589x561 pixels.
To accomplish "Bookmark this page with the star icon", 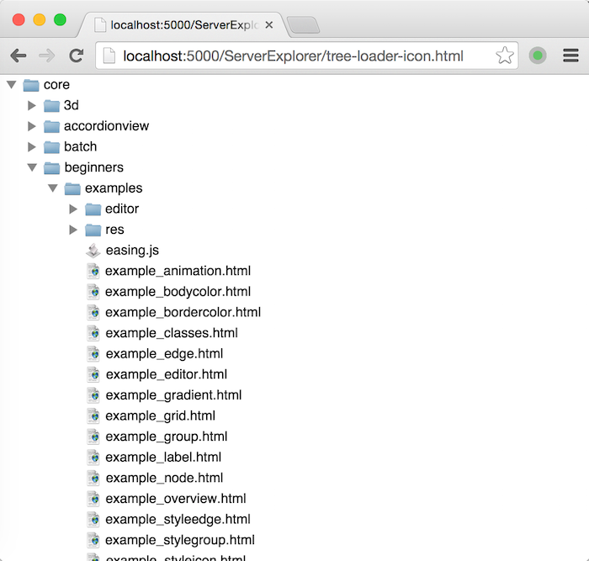I will coord(504,56).
